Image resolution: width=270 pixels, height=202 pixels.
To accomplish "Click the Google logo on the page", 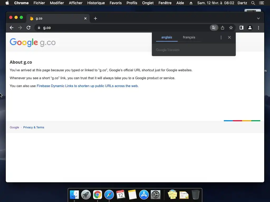I will click(x=24, y=42).
